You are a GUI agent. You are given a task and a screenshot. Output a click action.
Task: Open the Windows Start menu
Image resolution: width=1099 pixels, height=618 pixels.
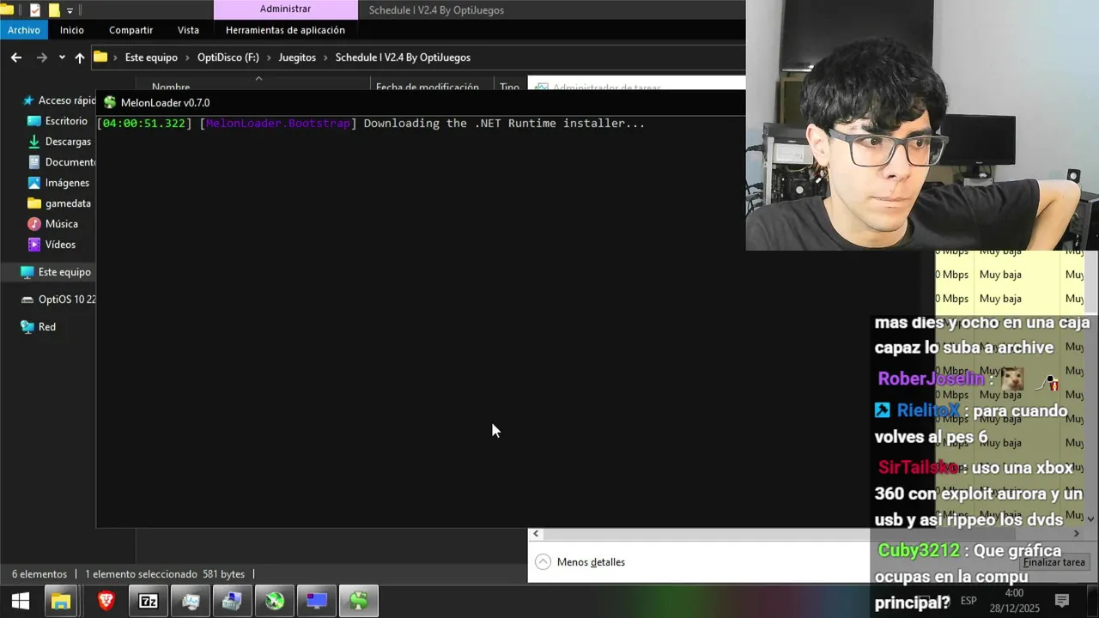point(21,601)
